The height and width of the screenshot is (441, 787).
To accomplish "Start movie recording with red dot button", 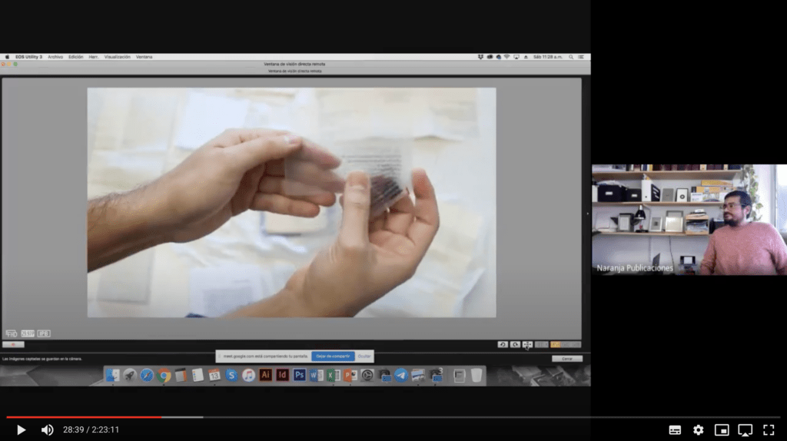I will point(13,345).
